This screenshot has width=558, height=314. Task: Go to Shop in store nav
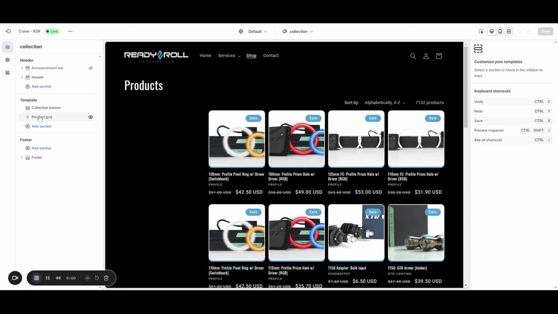(x=251, y=56)
